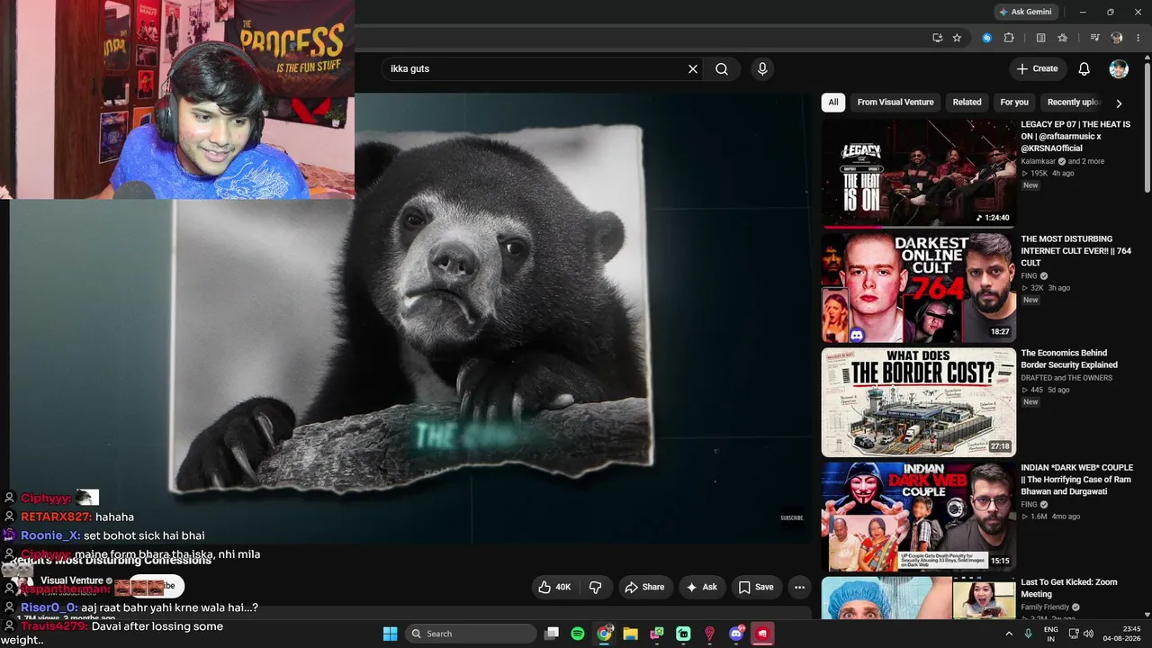The height and width of the screenshot is (648, 1152).
Task: Click the Create button
Action: pyautogui.click(x=1037, y=68)
